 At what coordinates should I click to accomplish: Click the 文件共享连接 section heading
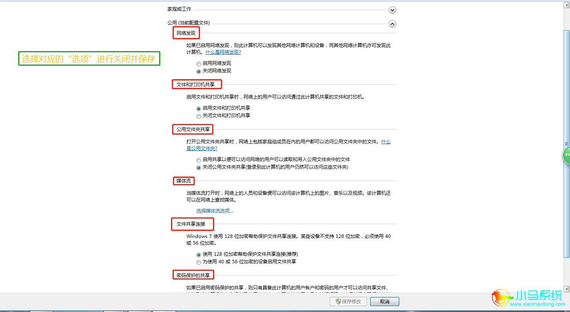[191, 224]
